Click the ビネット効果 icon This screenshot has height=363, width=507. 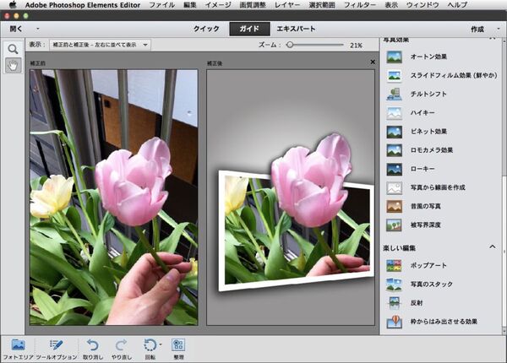pyautogui.click(x=394, y=132)
